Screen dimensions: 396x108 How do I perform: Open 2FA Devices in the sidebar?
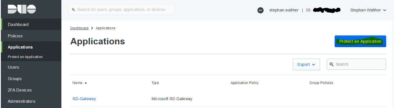click(x=31, y=90)
